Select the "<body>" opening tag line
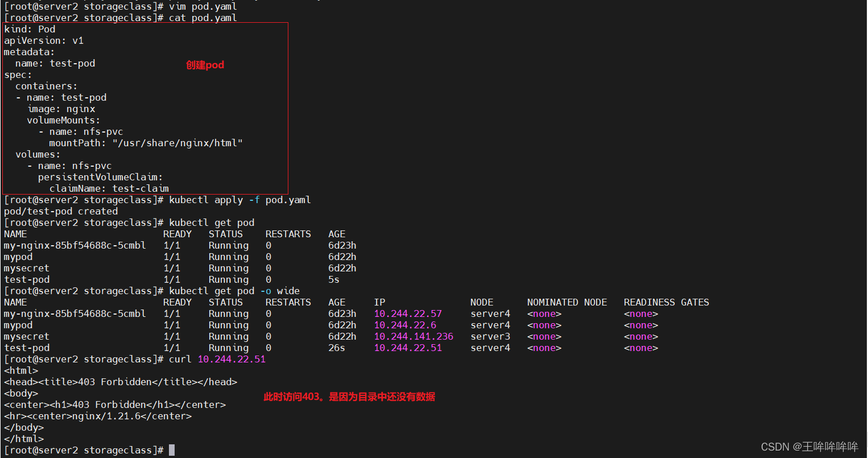 21,393
